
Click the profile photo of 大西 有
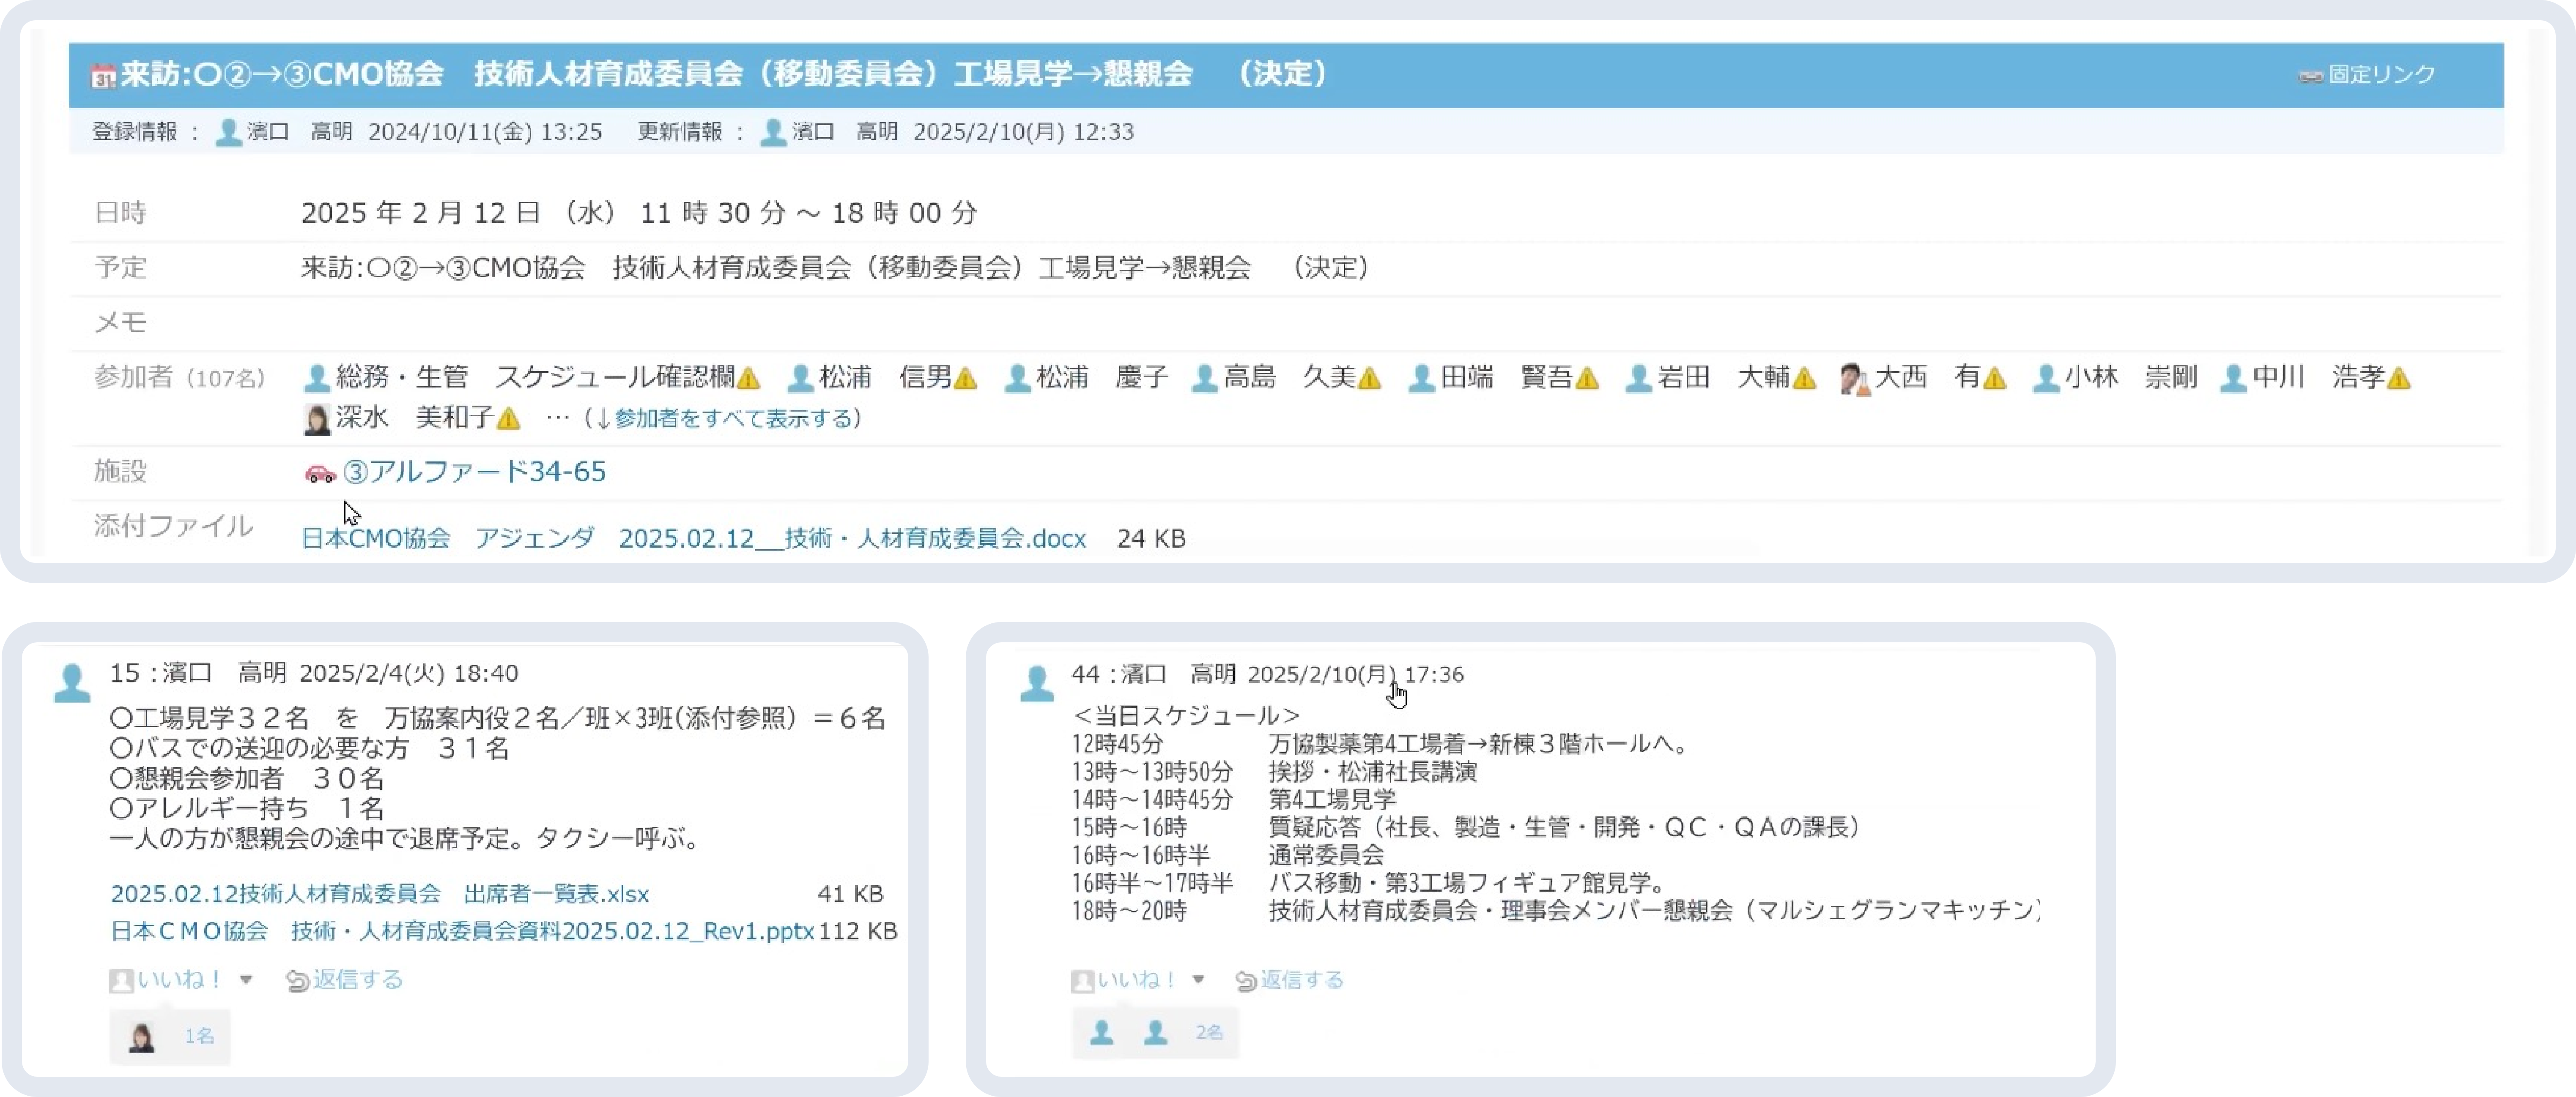1855,379
